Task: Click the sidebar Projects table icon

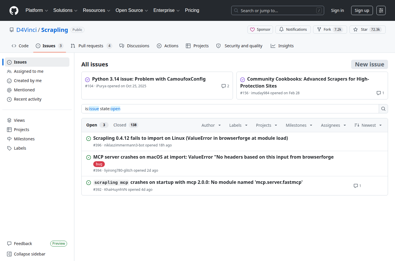Action: 9,130
